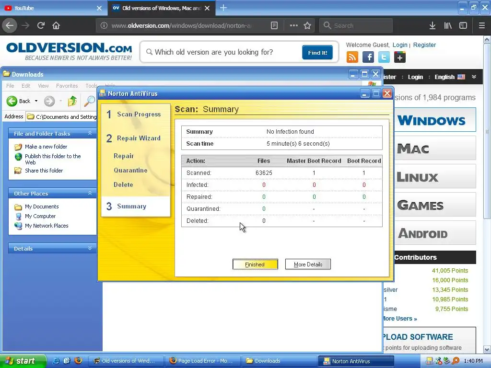Click the Find It! button

point(317,53)
